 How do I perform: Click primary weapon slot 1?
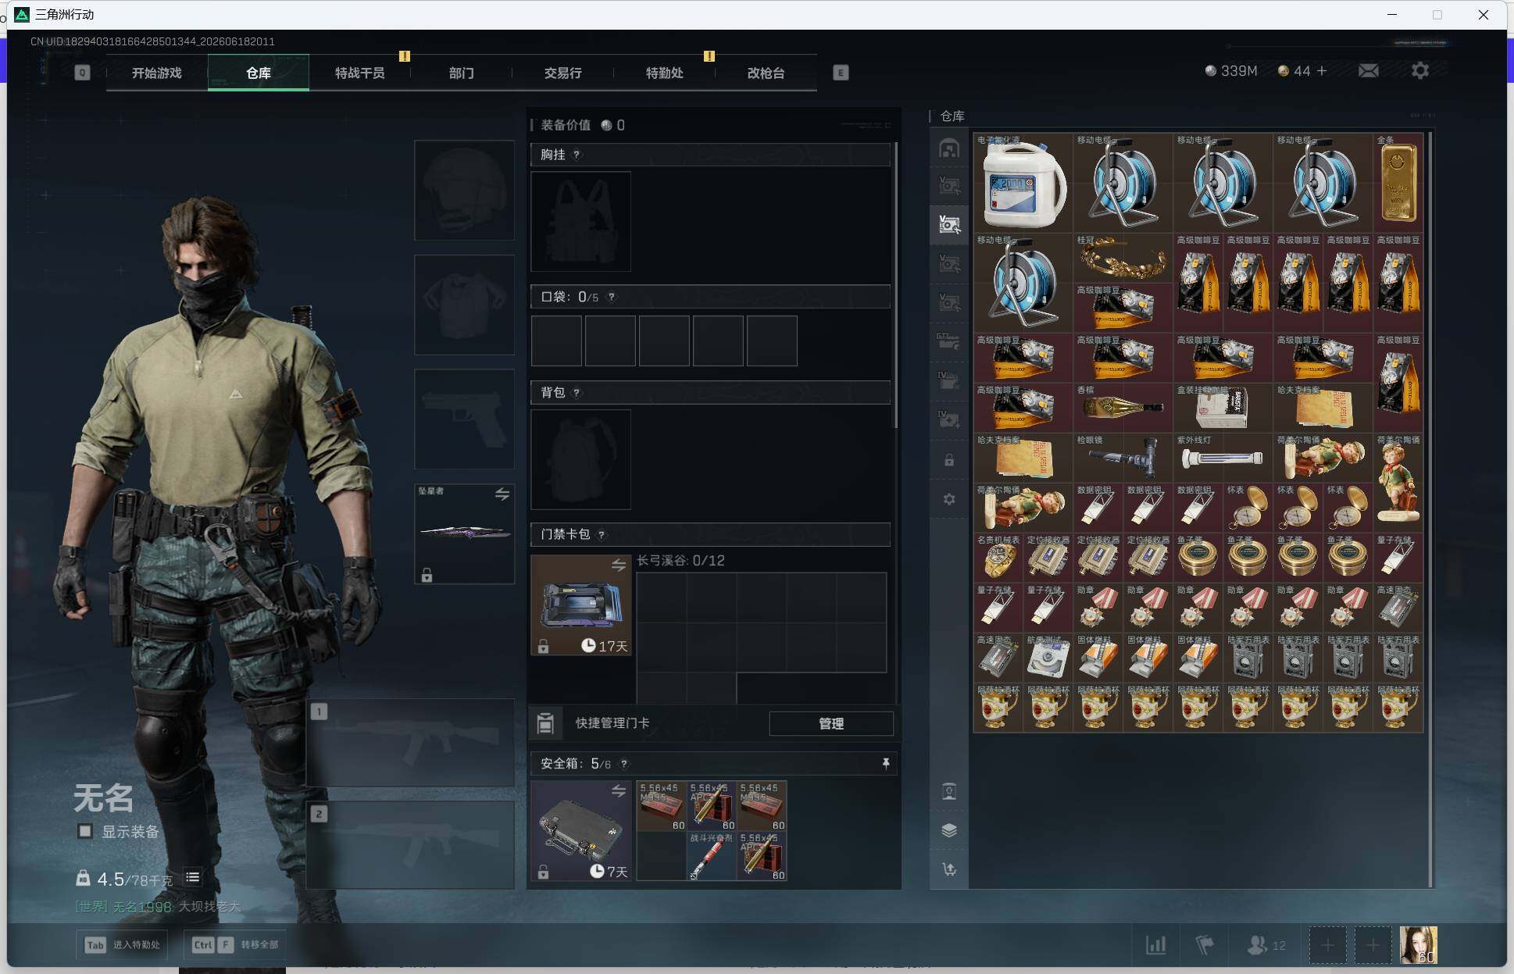(x=410, y=742)
